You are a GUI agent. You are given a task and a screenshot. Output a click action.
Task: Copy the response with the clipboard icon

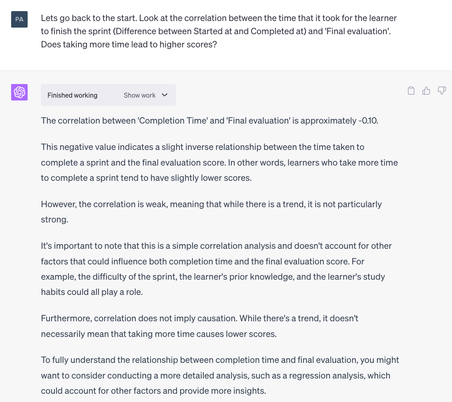point(411,91)
